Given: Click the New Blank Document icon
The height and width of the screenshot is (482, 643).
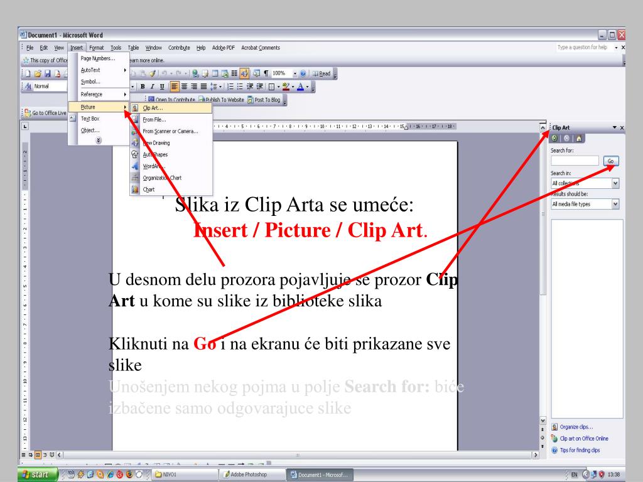Looking at the screenshot, I should coord(28,74).
